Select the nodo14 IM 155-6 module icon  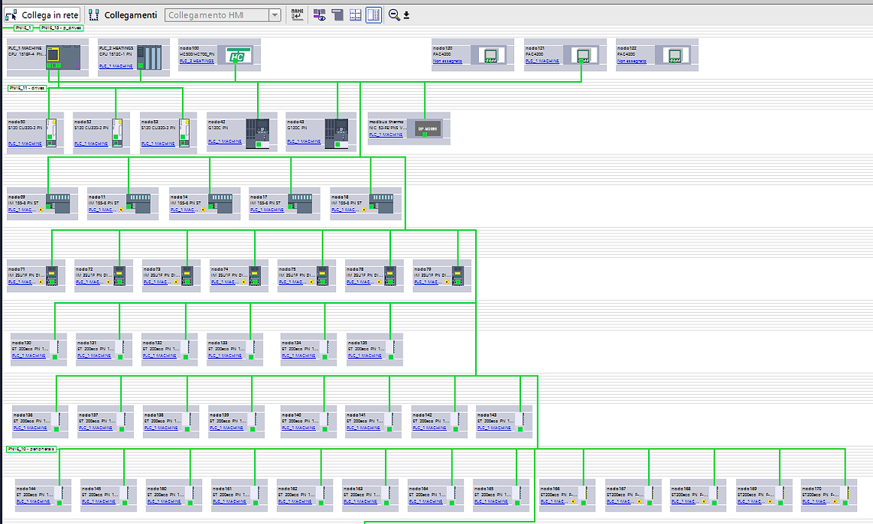[220, 203]
